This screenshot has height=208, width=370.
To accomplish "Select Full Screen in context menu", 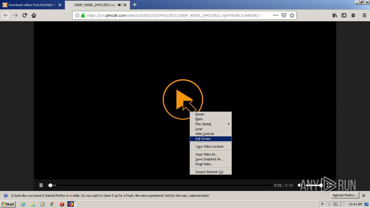I will [x=210, y=139].
